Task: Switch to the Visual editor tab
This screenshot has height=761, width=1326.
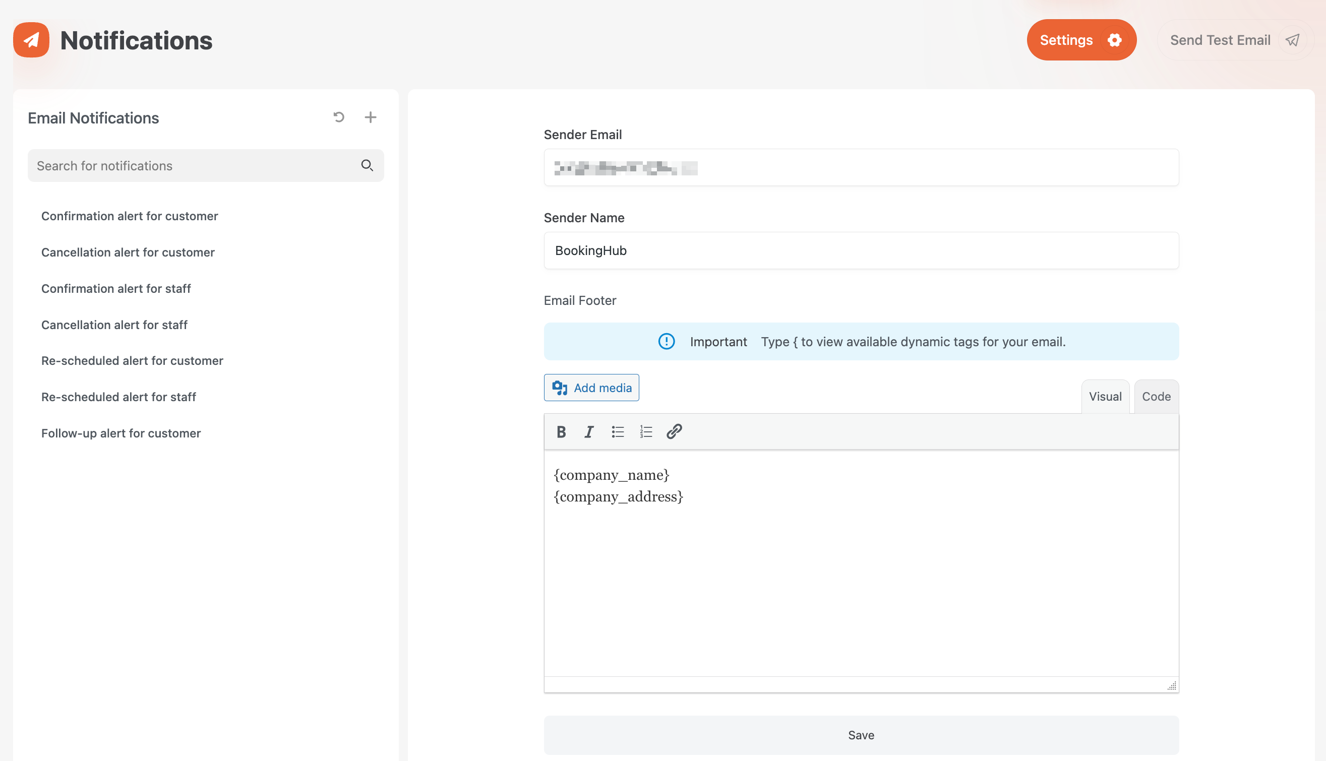Action: pos(1105,397)
